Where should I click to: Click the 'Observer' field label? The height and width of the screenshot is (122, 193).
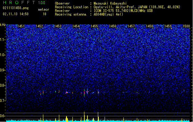[62, 3]
